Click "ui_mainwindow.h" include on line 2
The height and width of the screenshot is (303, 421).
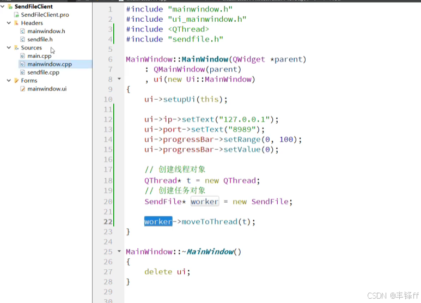tap(207, 19)
